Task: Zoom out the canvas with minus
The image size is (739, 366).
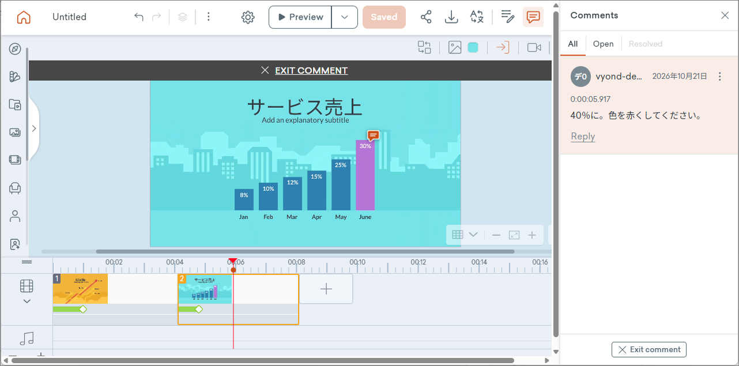Action: click(x=496, y=235)
